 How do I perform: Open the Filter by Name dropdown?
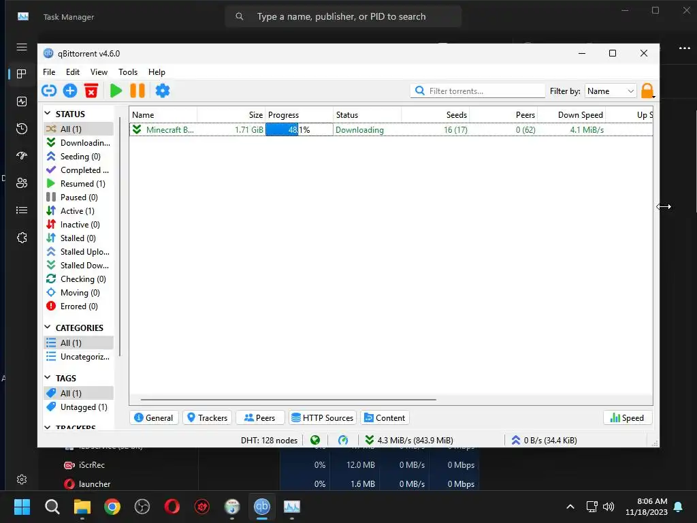tap(611, 91)
